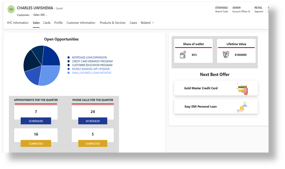Toggle the SCHEDULED filter under appointments
Image resolution: width=285 pixels, height=169 pixels.
pyautogui.click(x=36, y=121)
